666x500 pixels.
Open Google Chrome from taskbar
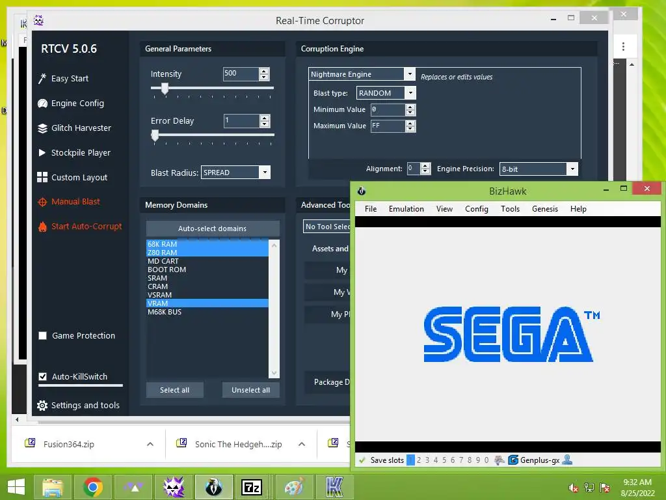pyautogui.click(x=93, y=487)
